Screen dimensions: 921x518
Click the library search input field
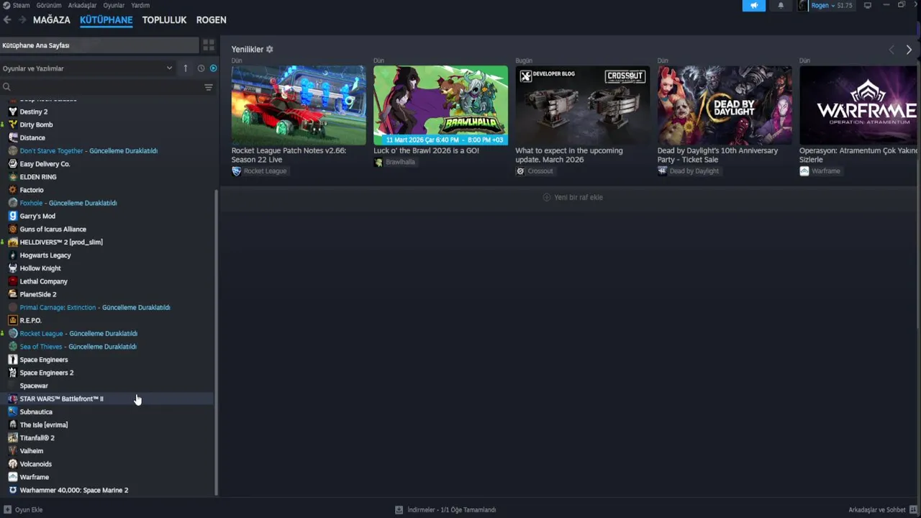pyautogui.click(x=106, y=87)
